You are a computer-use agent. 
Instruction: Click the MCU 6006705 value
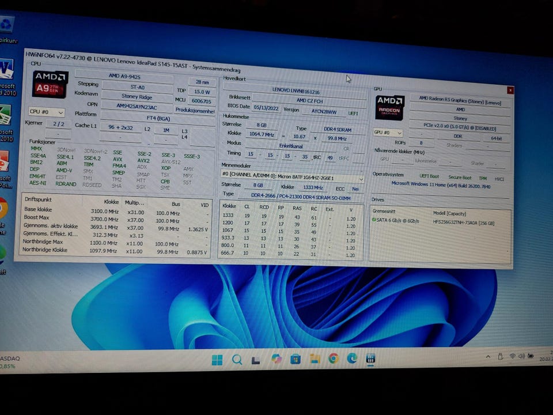coord(202,101)
